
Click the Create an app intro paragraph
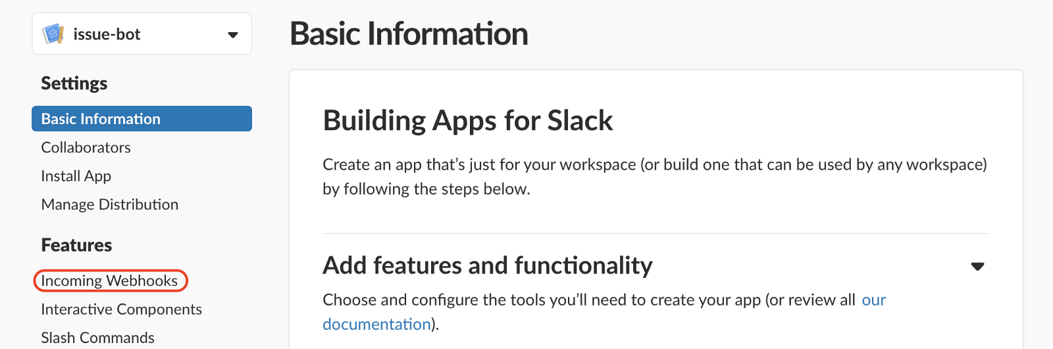pos(654,176)
